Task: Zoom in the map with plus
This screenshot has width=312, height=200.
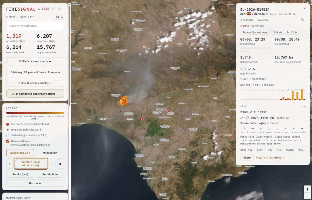Action: click(x=307, y=189)
